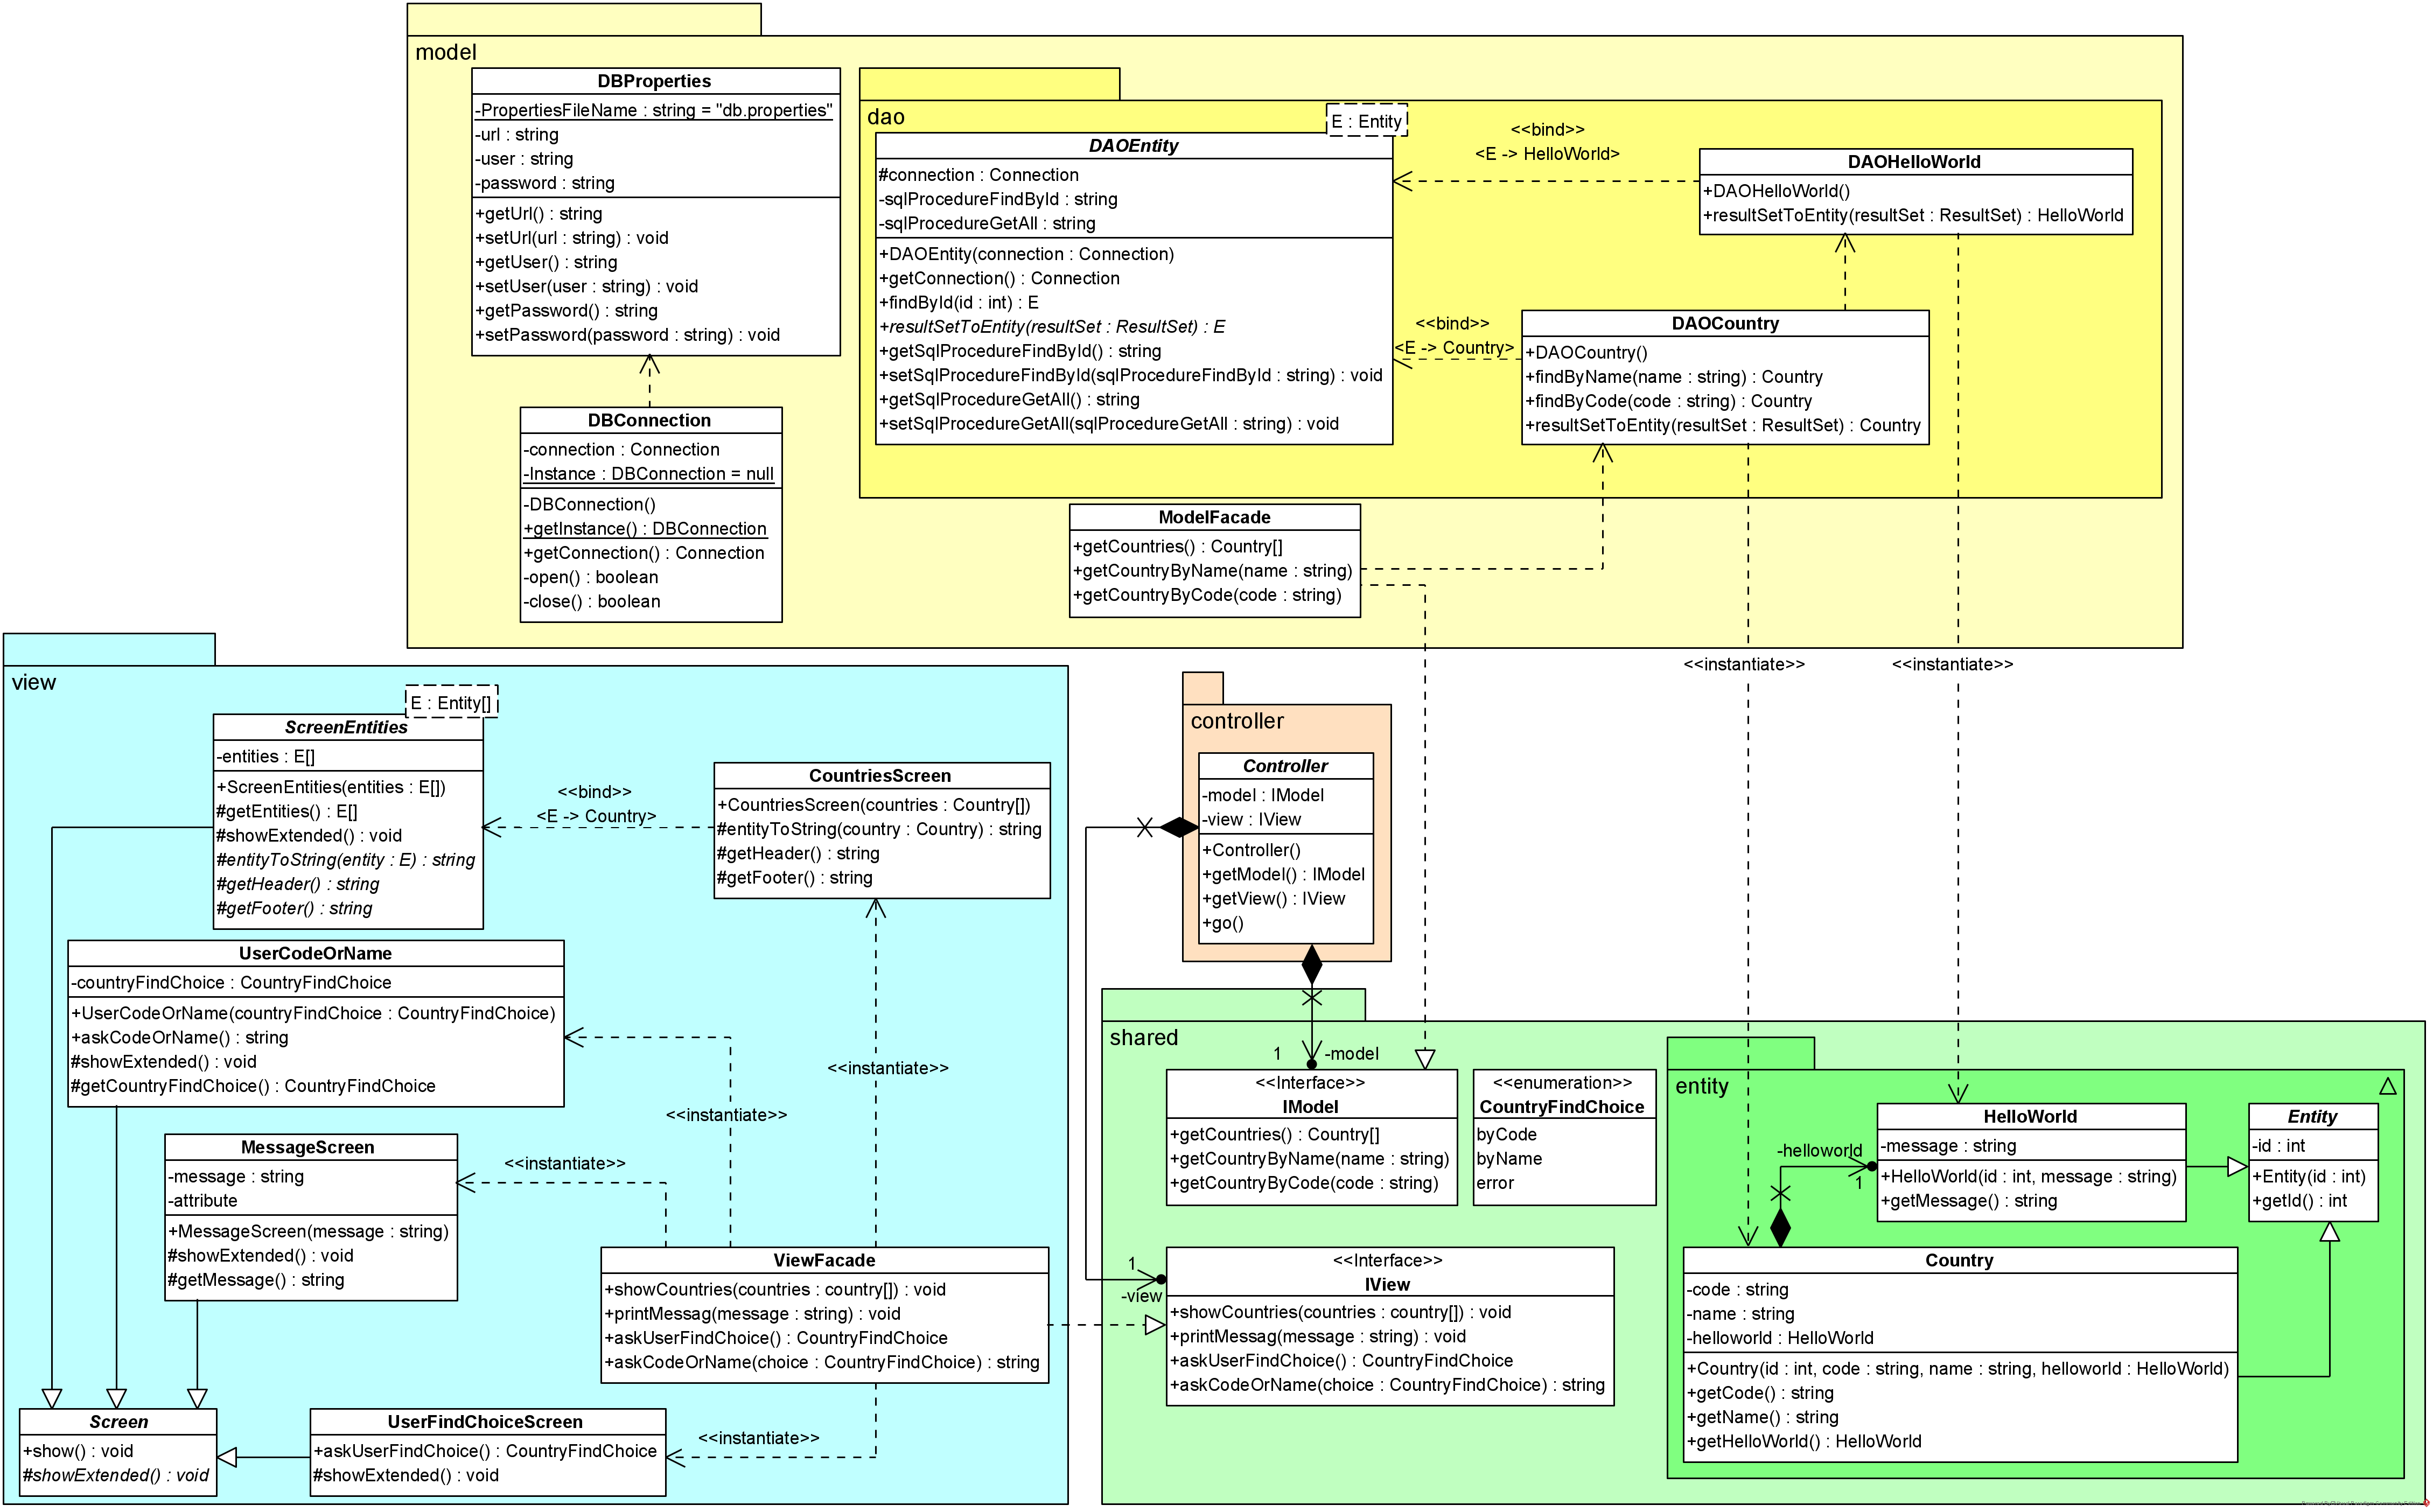Click the 'dao' package label
2433x1512 pixels.
point(886,117)
